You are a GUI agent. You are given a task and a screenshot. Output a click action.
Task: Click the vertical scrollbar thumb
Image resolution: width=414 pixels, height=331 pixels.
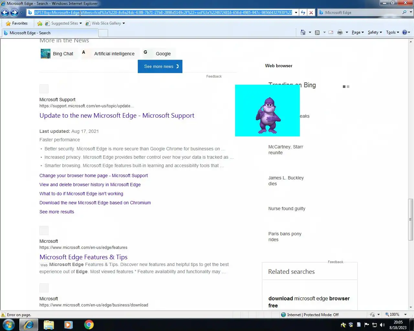tap(411, 219)
